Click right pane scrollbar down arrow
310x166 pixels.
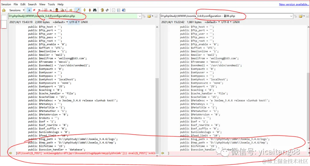point(308,143)
